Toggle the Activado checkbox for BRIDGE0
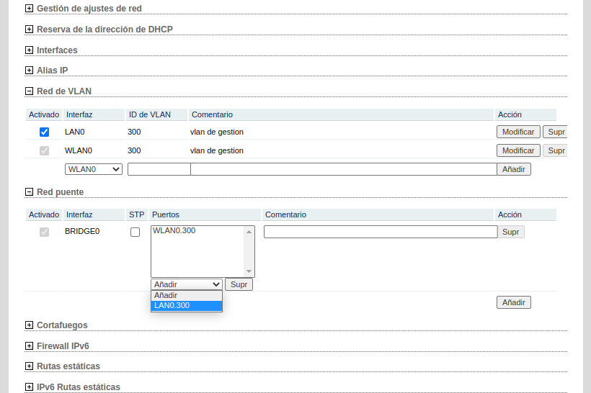 [x=44, y=232]
